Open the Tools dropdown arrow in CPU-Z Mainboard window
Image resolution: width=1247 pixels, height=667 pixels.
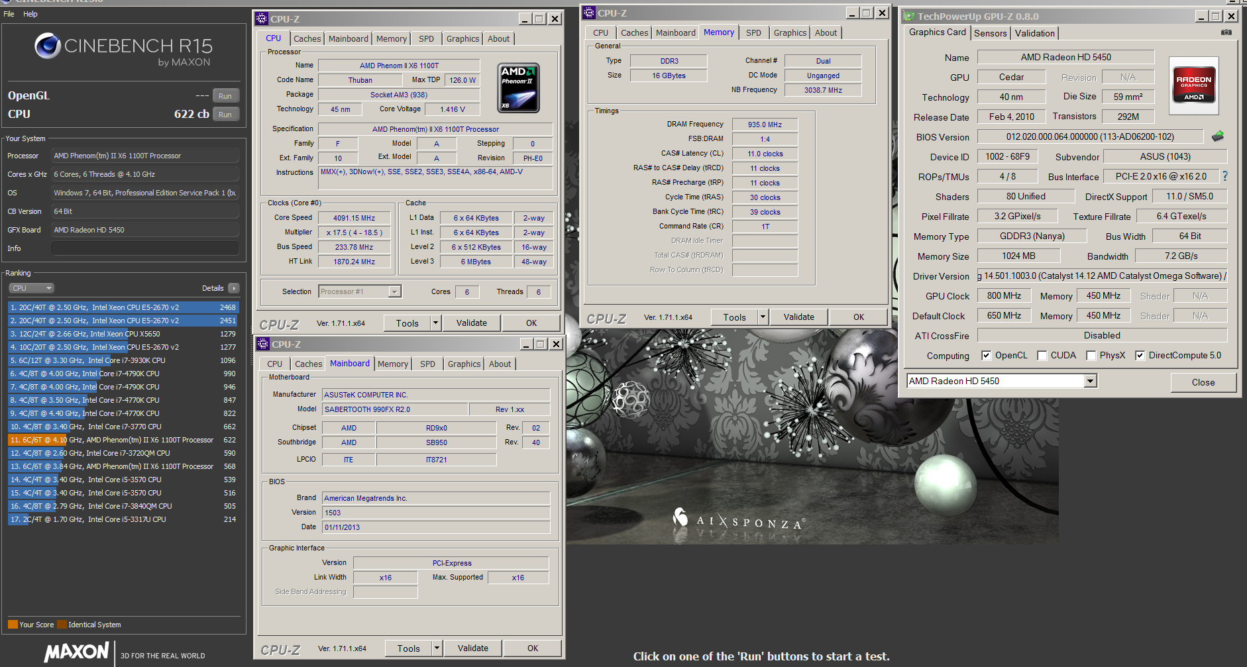pos(437,648)
